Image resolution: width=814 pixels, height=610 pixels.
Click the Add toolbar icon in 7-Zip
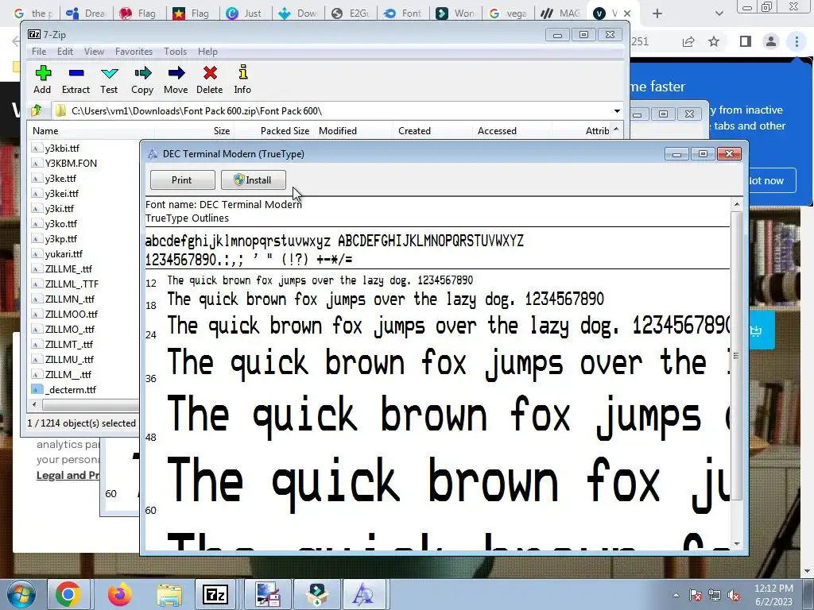43,79
